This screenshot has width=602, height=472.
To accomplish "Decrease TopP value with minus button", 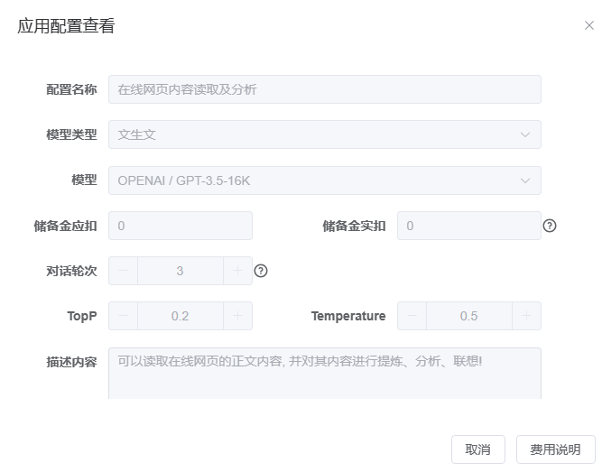I will click(123, 316).
